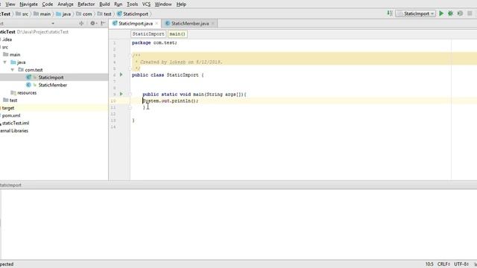Select the resources folder

pos(27,92)
